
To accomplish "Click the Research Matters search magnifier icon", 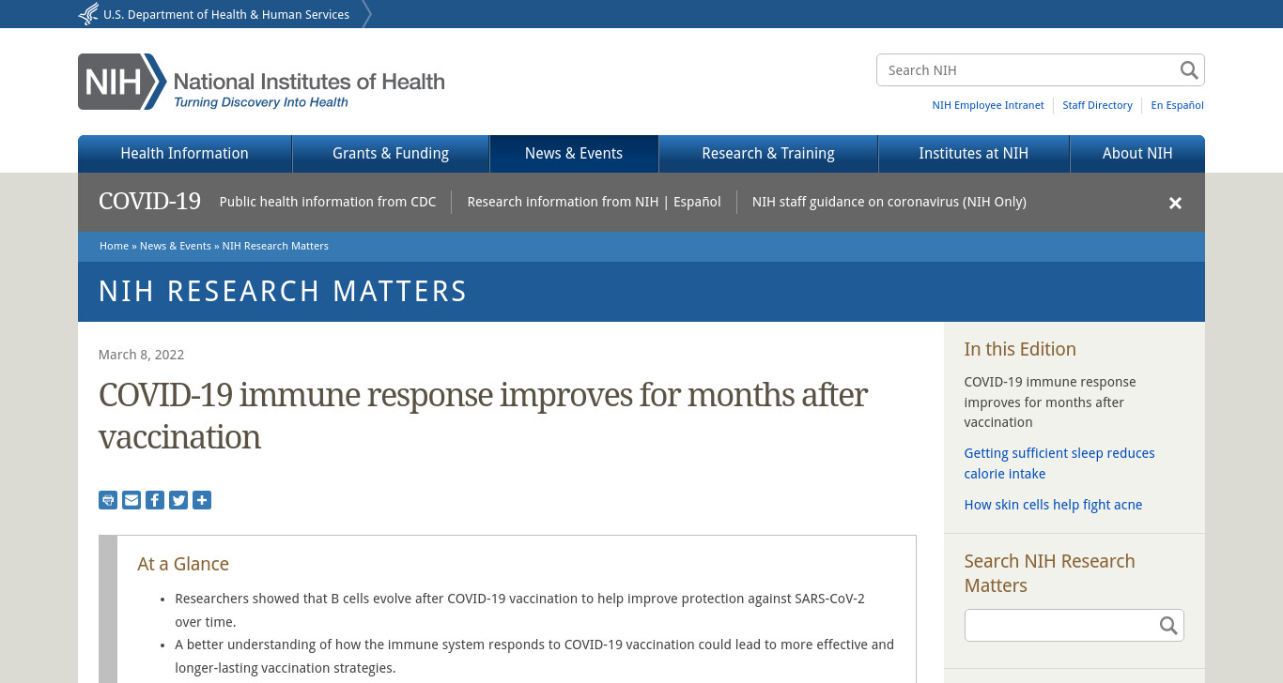I will point(1168,626).
